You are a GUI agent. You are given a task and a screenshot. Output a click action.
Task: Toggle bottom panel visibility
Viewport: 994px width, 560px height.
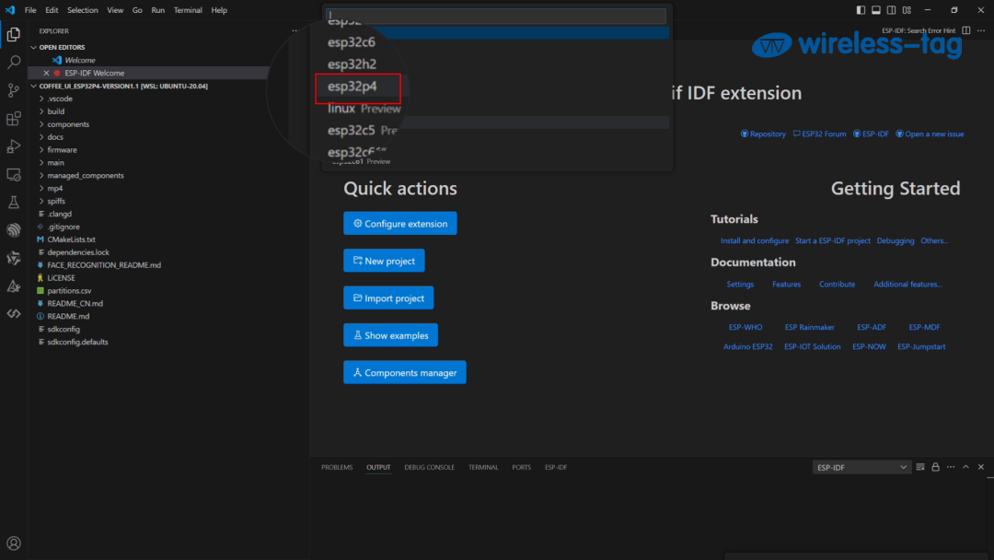[876, 10]
